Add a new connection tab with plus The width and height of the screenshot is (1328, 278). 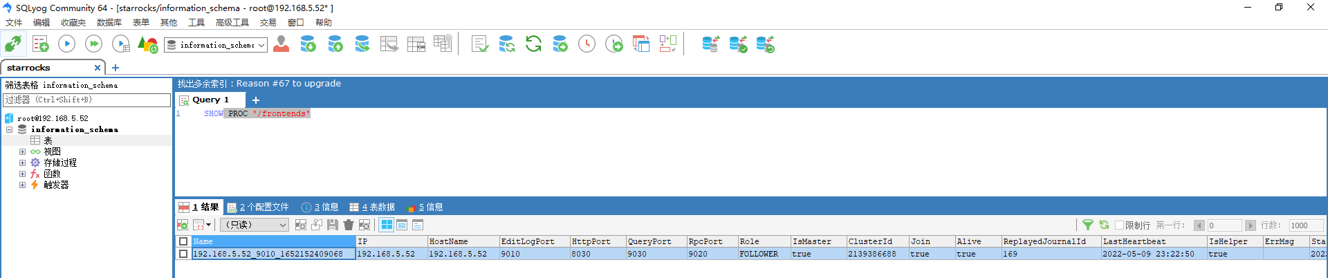pyautogui.click(x=116, y=68)
